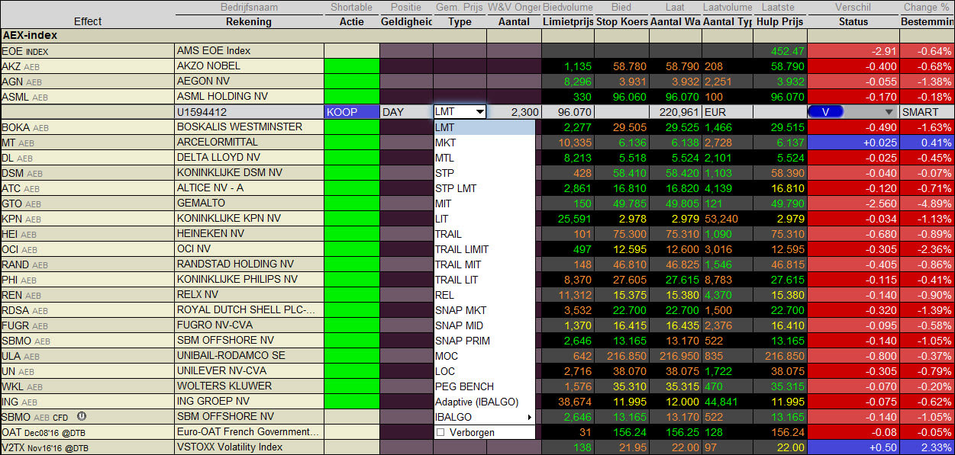Click the Rekening column header
The height and width of the screenshot is (455, 955).
249,21
